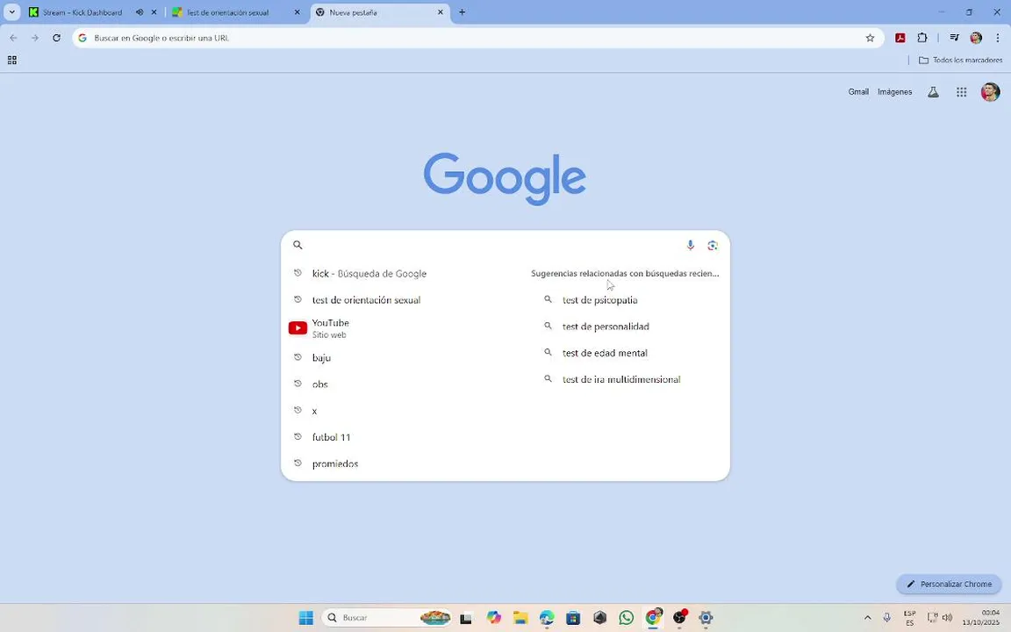The height and width of the screenshot is (632, 1011).
Task: Search by voice using the microphone icon
Action: tap(690, 245)
